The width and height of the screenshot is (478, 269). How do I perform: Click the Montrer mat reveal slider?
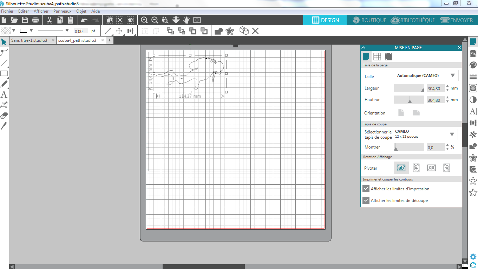[409, 147]
